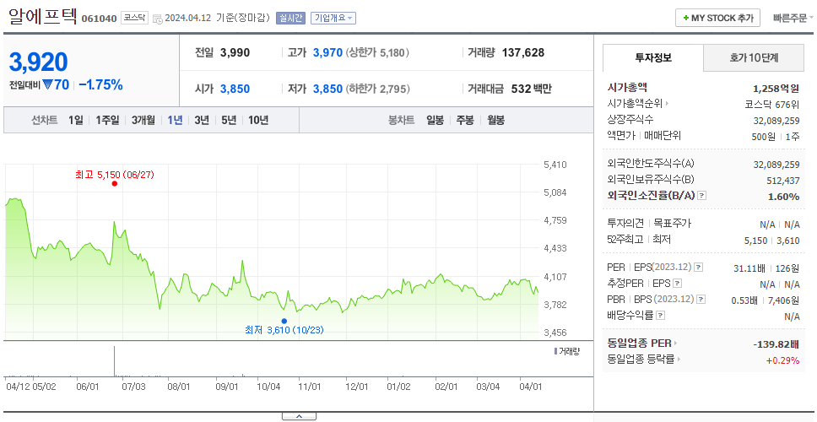Image resolution: width=817 pixels, height=422 pixels.
Task: Click the 하한가 2,795 value
Action: tap(378, 89)
